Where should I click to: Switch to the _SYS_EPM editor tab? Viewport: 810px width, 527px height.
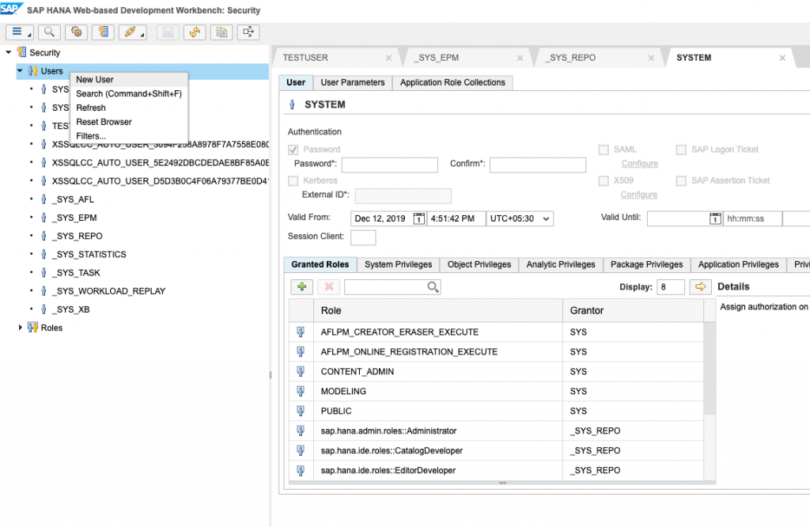(436, 58)
